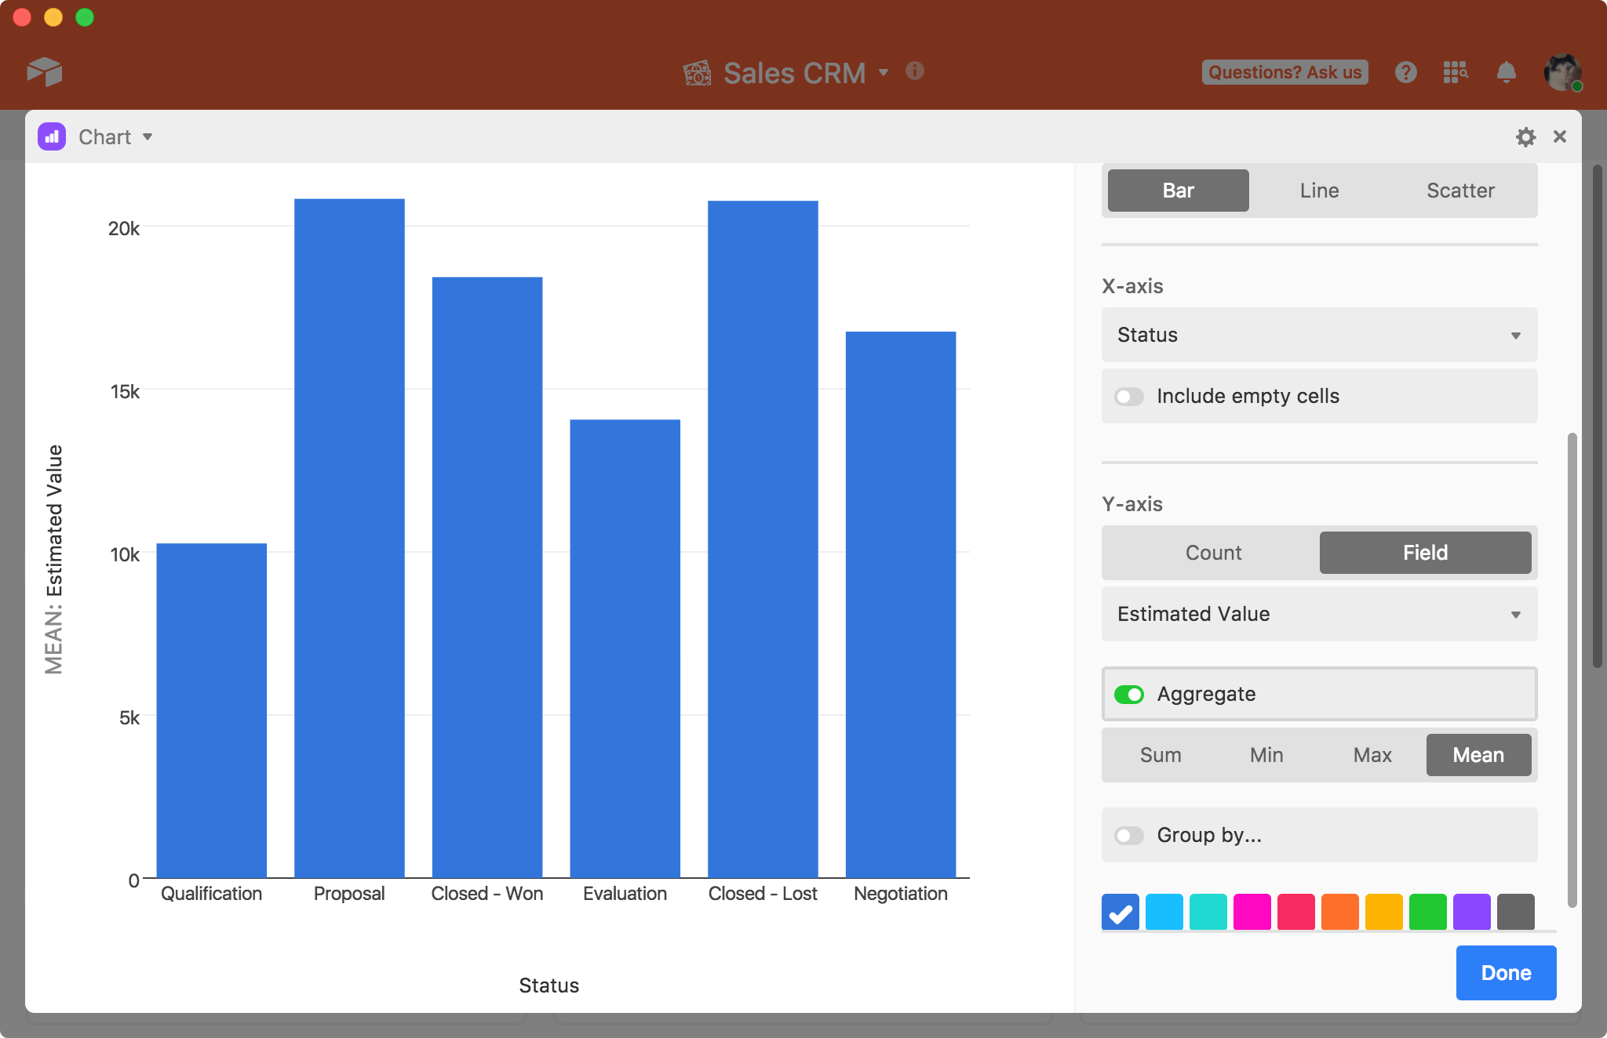Select Sum as aggregate function
The width and height of the screenshot is (1607, 1038).
pos(1159,755)
